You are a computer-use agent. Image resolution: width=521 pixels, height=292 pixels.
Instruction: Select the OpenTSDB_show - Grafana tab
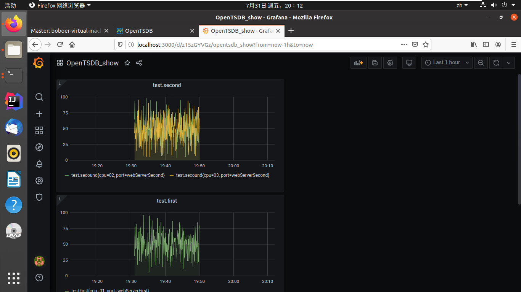click(242, 31)
